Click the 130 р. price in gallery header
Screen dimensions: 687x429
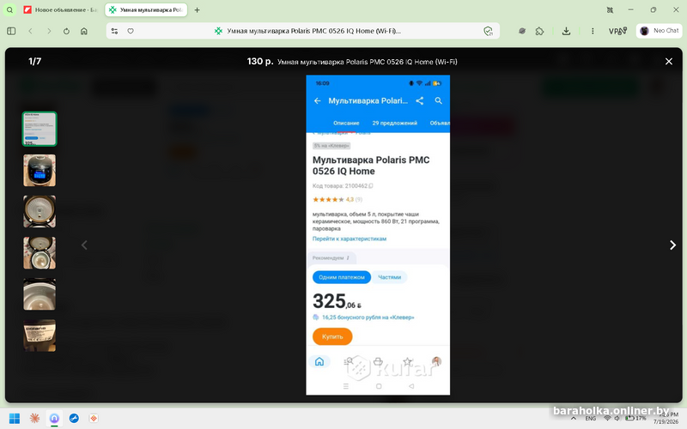(x=260, y=61)
